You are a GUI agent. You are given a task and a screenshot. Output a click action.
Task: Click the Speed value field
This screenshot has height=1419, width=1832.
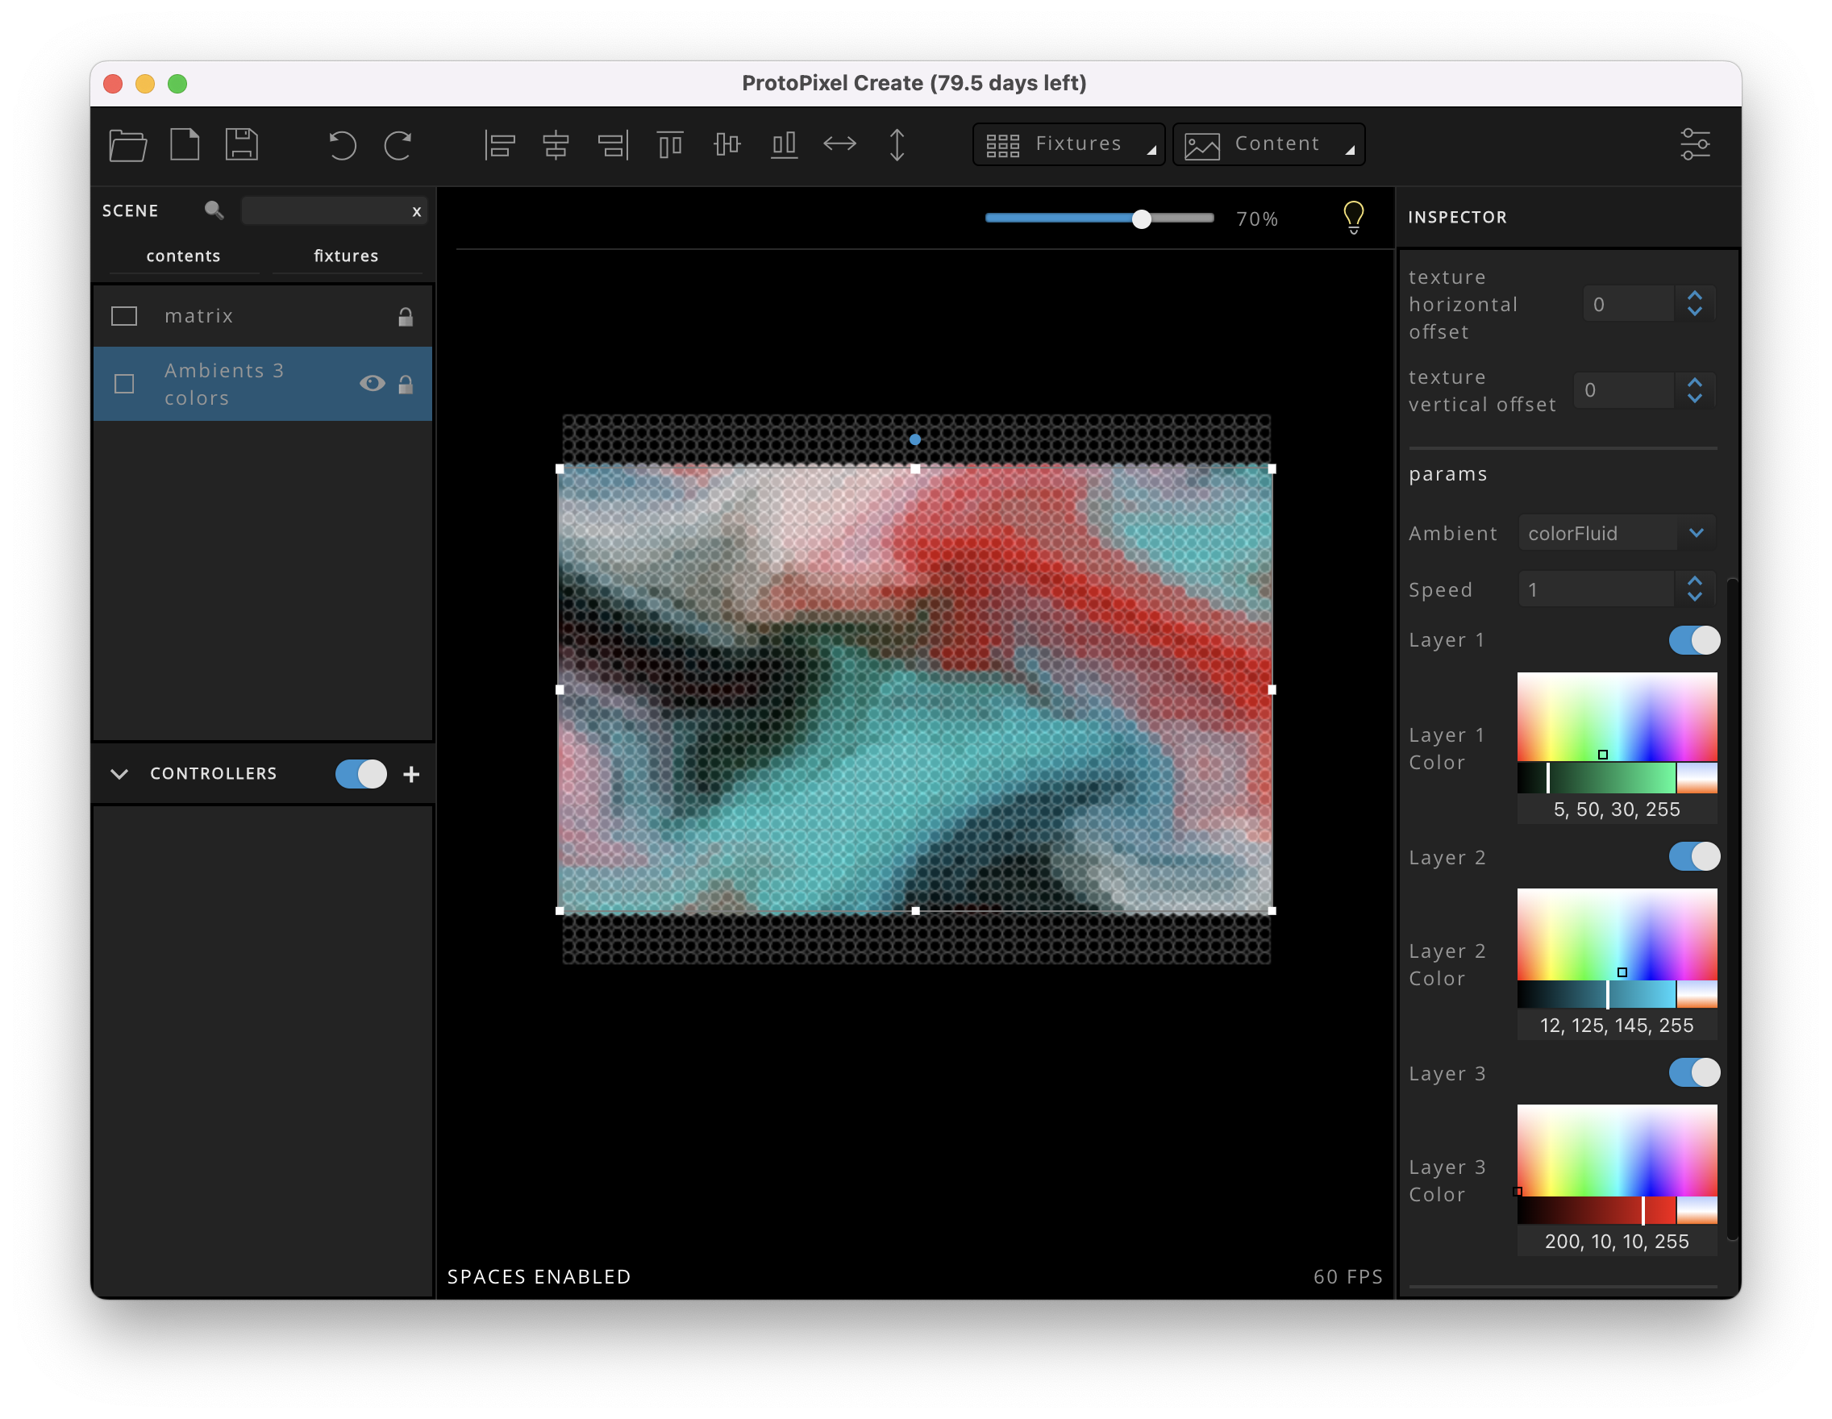(x=1597, y=589)
